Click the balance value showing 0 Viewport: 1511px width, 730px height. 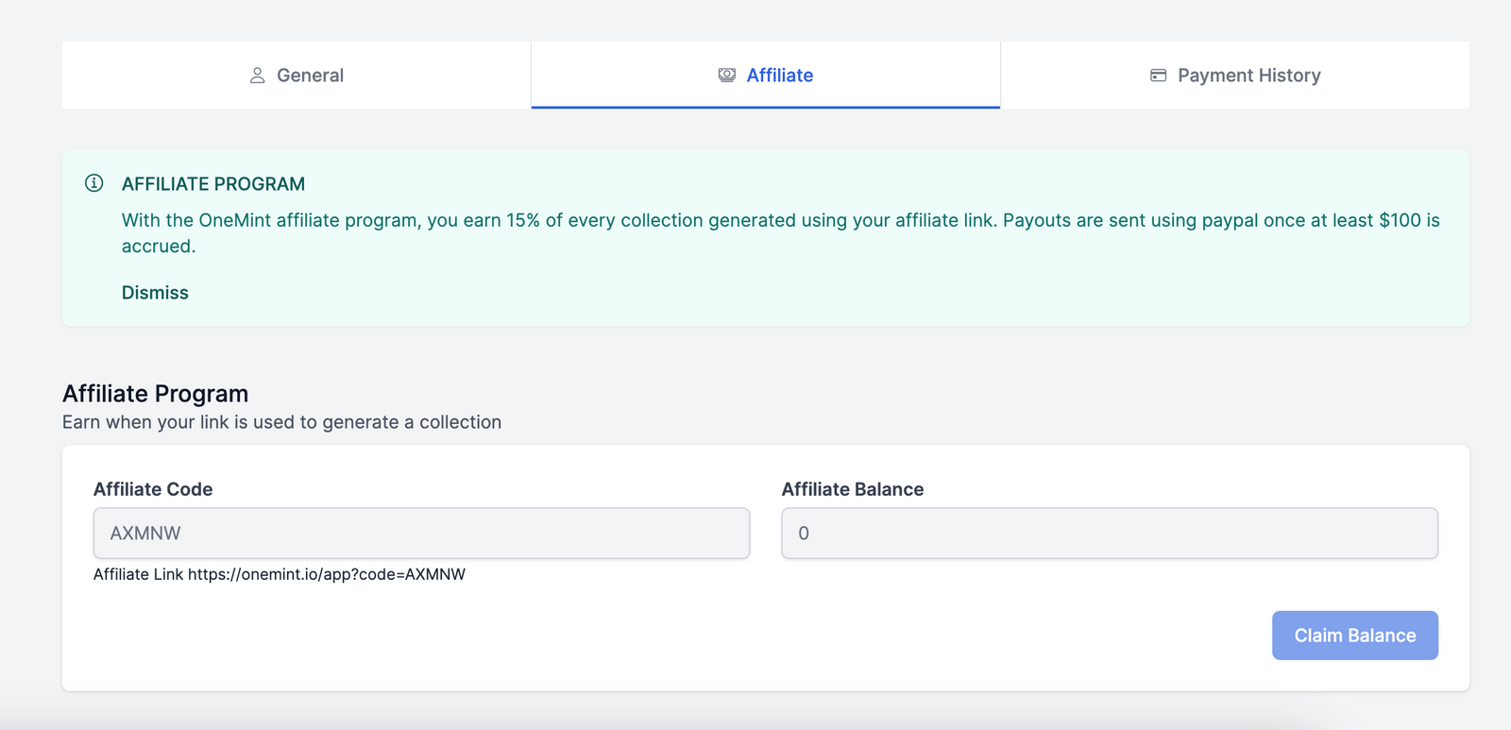(803, 533)
